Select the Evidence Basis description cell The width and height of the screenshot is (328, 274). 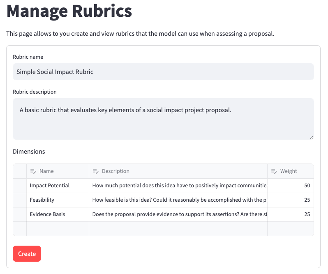tap(178, 214)
